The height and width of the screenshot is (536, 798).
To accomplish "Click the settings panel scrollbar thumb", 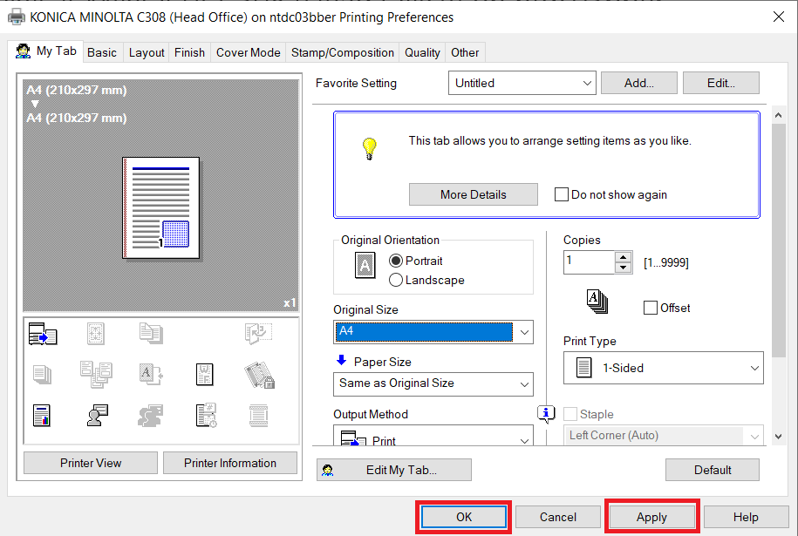I will 779,240.
